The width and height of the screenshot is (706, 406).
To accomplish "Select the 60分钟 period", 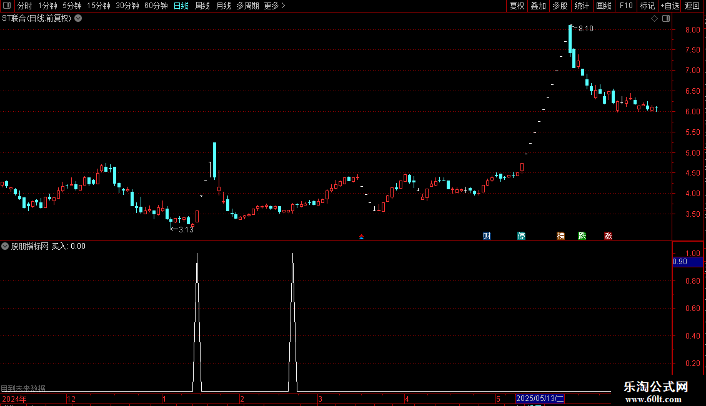I will pos(156,6).
